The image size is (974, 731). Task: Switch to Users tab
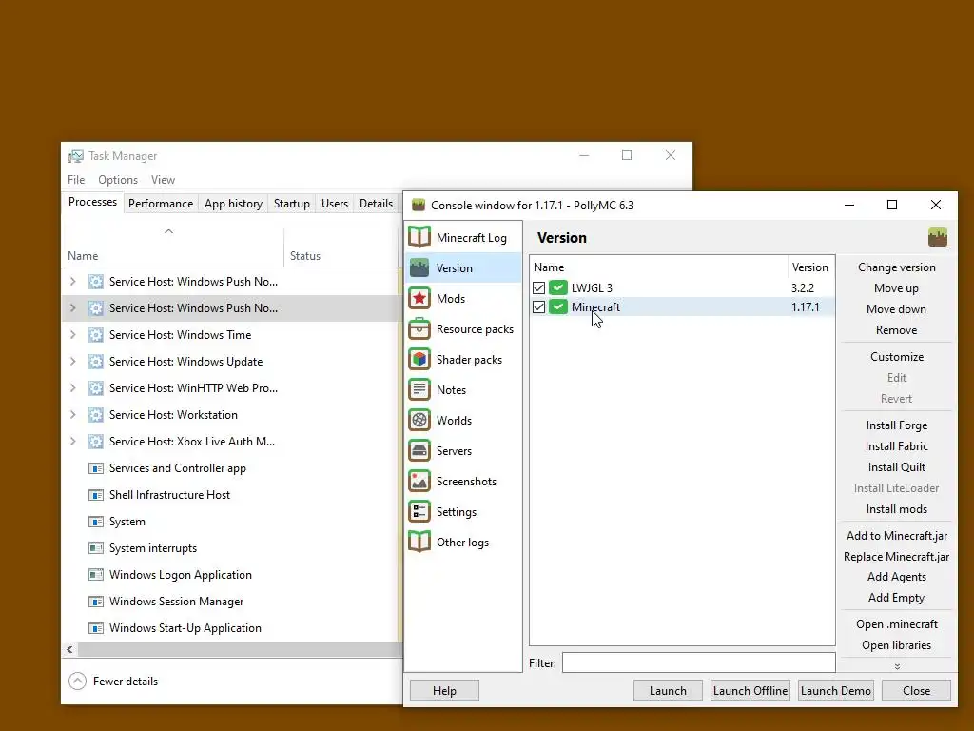click(335, 204)
